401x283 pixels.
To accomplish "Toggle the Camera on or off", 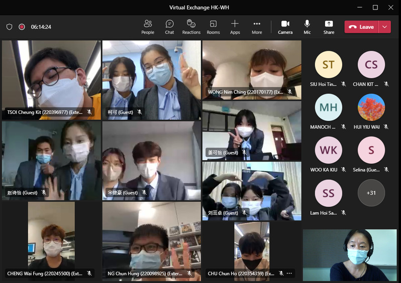I will click(285, 27).
